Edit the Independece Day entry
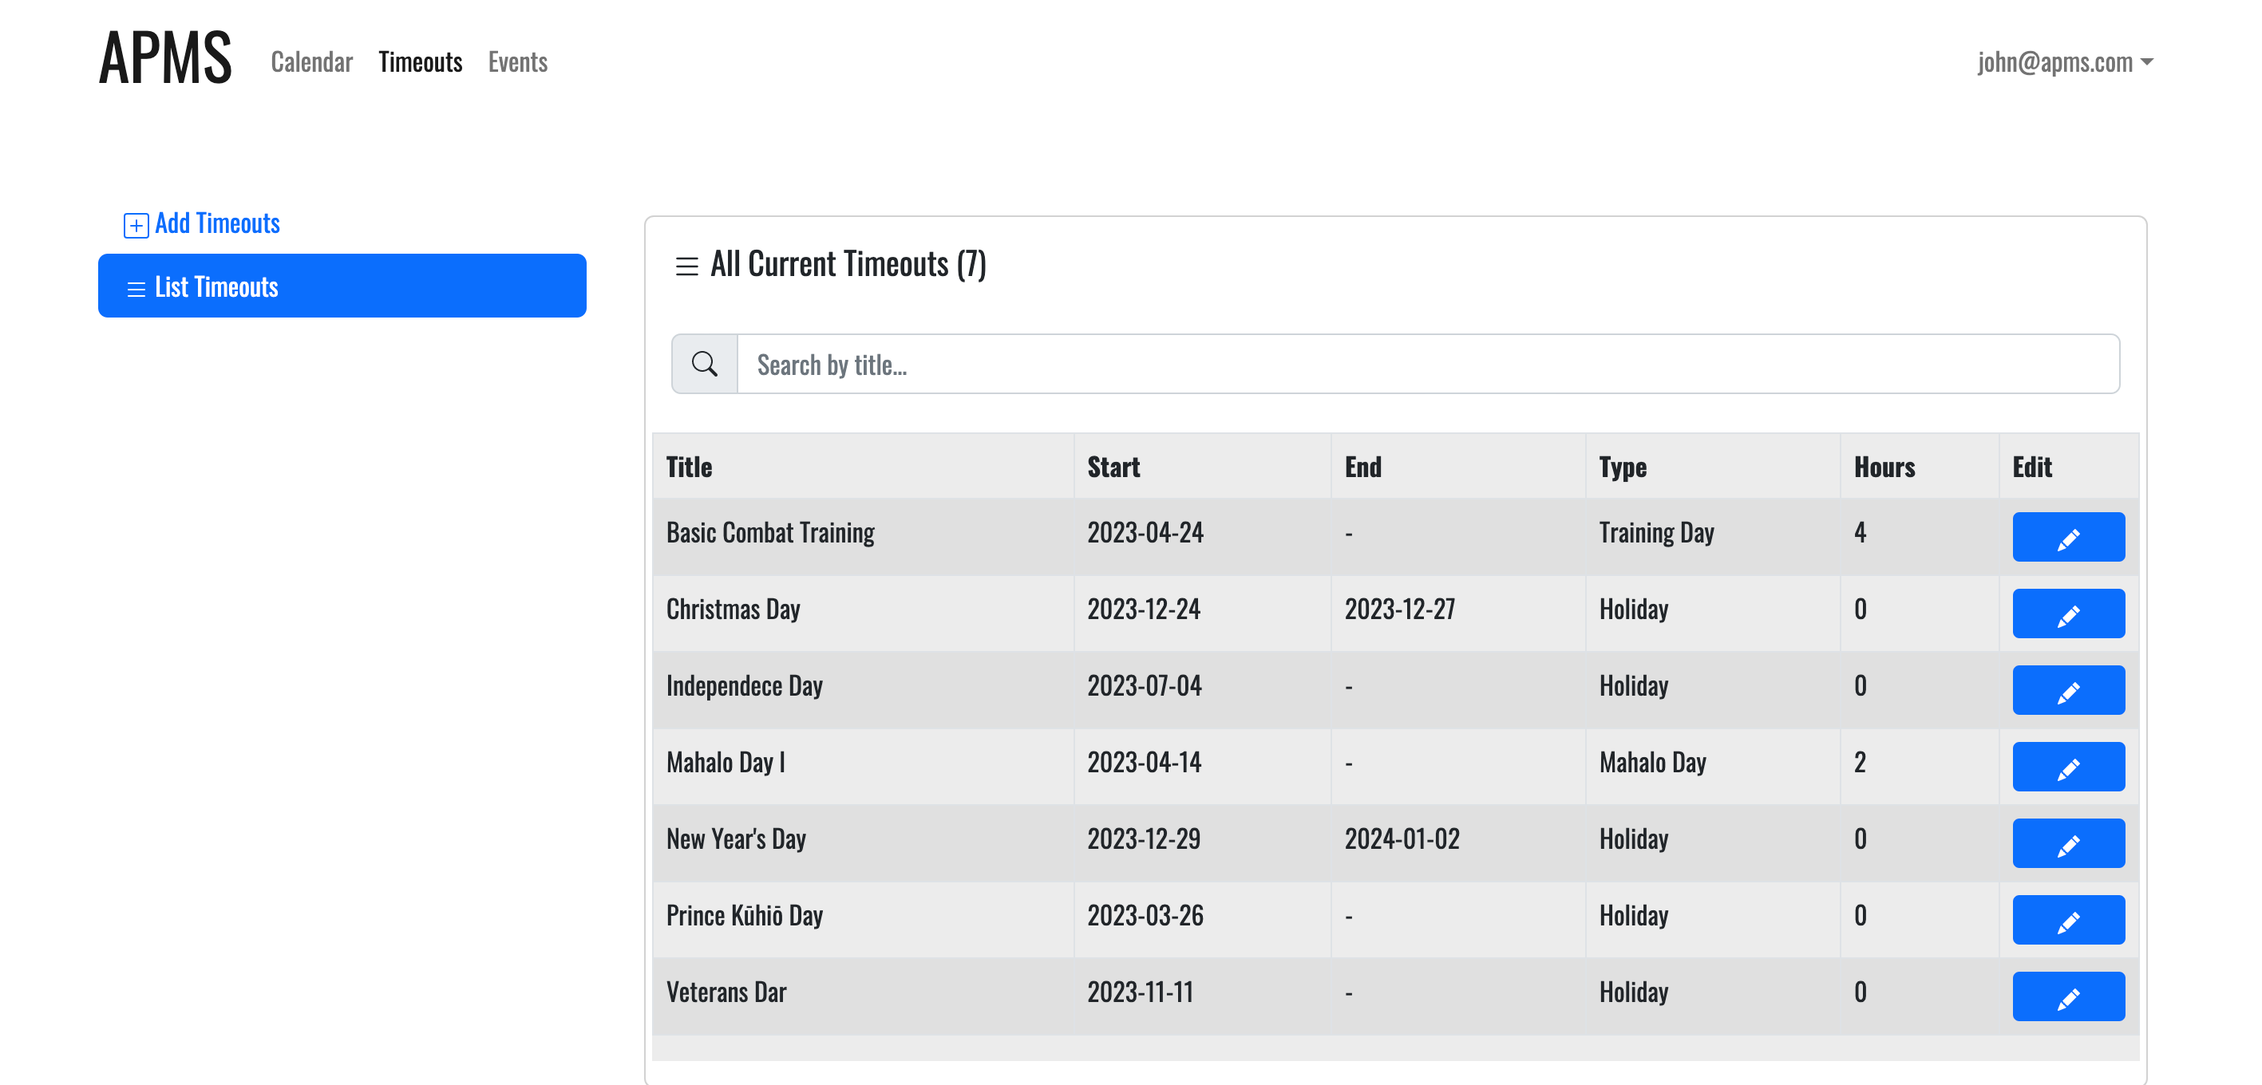Viewport: 2262px width, 1085px height. [2067, 689]
